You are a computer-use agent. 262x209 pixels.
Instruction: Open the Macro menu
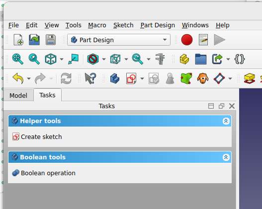(97, 25)
